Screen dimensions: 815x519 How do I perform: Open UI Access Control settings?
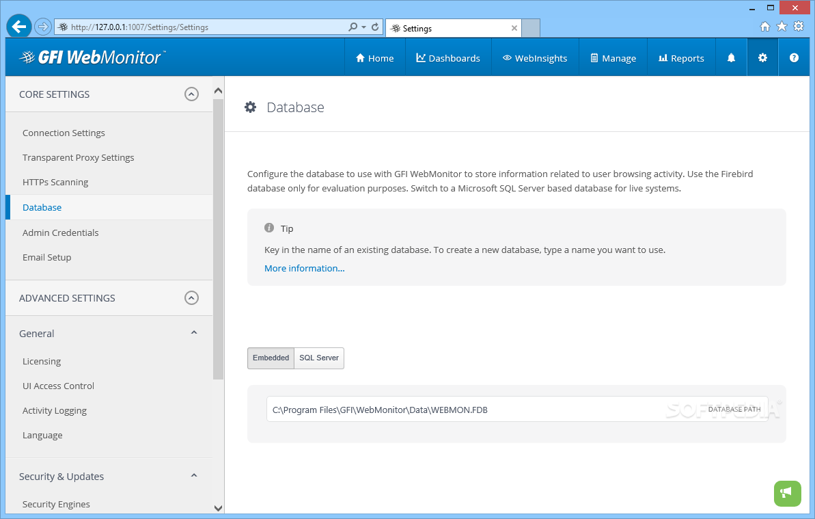[58, 386]
